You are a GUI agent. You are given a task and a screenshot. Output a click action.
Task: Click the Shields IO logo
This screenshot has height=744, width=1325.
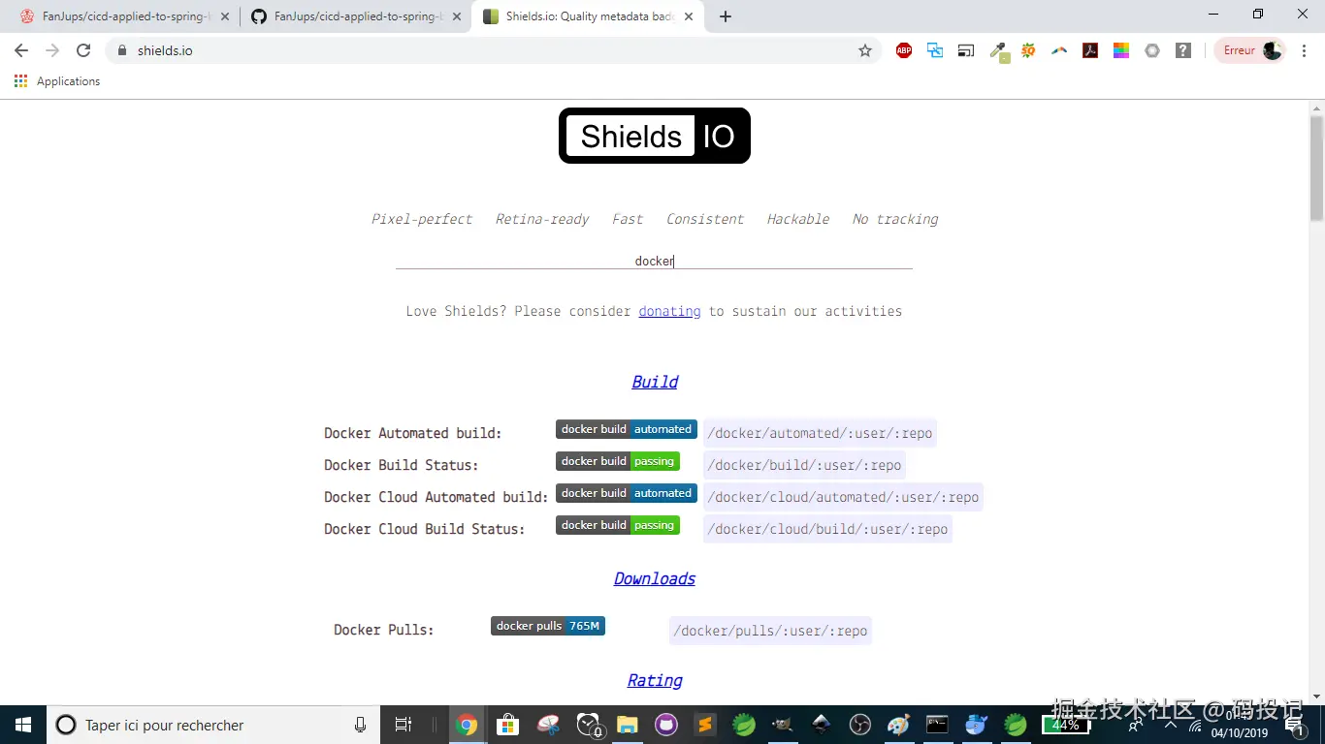(655, 136)
